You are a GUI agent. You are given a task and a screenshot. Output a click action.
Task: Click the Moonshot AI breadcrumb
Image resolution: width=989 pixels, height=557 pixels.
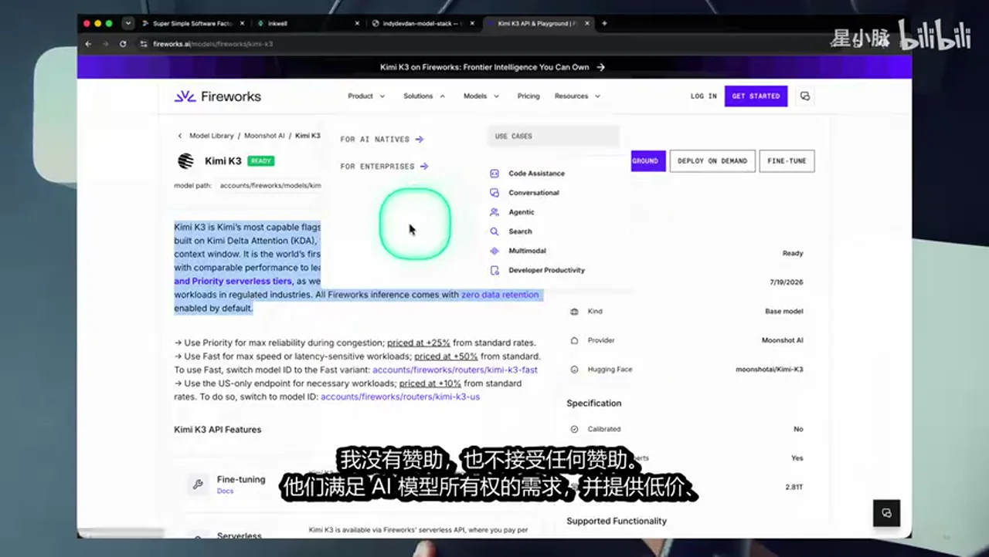point(264,136)
